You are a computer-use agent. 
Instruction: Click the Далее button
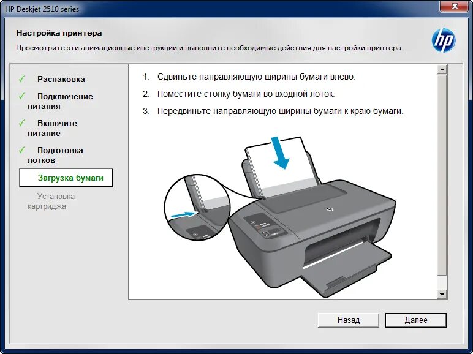415,320
